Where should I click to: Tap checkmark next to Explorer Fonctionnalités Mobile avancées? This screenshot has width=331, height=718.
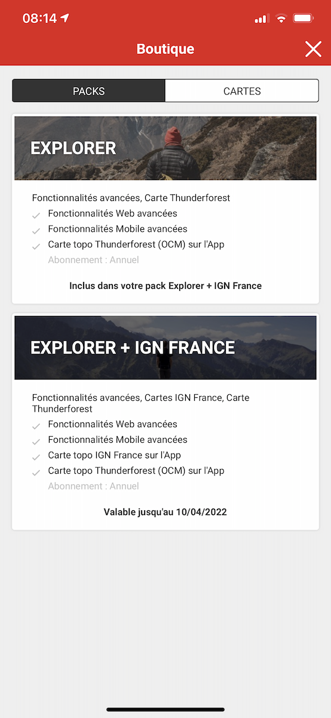coord(36,231)
